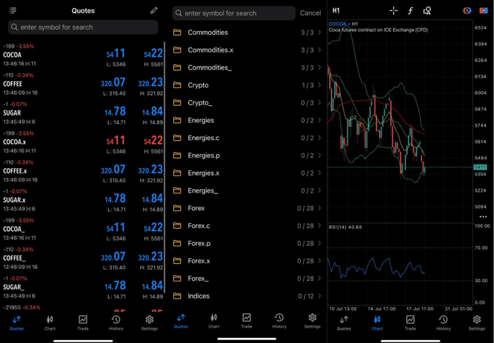
Task: Change the H1 timeframe in chart toolbar
Action: (x=336, y=10)
